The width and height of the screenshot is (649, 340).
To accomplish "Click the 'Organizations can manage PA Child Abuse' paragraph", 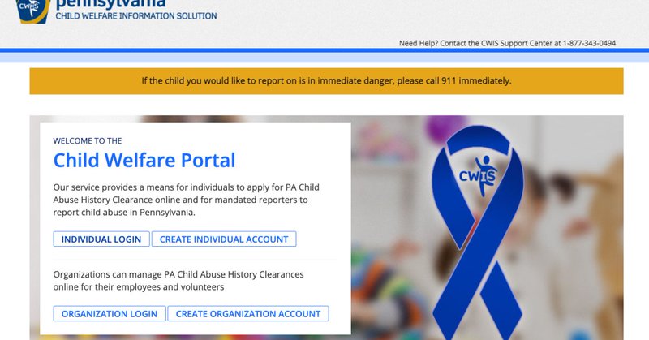I will click(178, 281).
